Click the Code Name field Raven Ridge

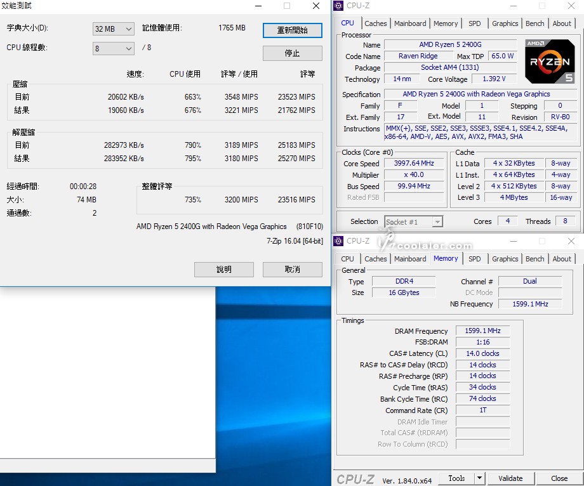[x=418, y=56]
